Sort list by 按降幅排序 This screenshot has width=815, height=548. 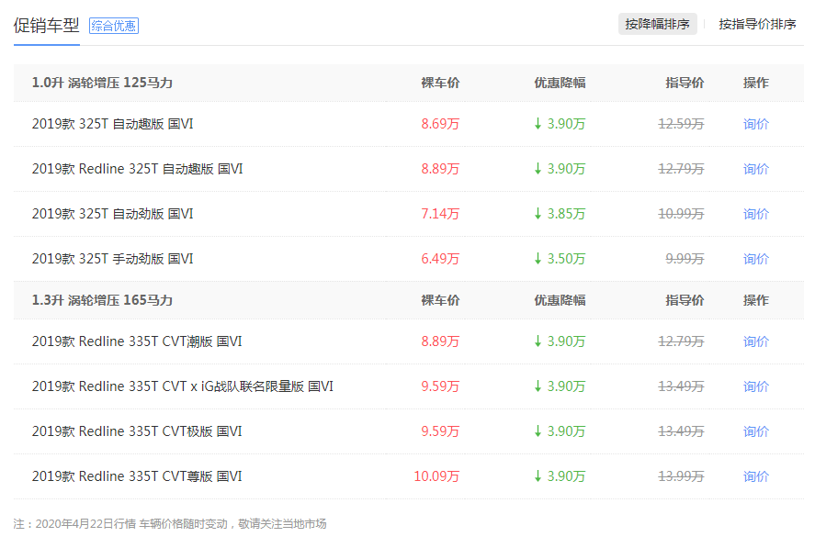[658, 24]
